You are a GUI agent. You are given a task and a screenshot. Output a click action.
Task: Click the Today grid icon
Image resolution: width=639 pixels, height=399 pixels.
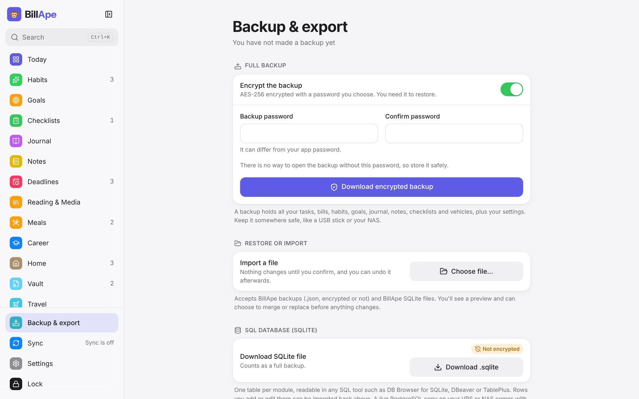click(x=16, y=59)
